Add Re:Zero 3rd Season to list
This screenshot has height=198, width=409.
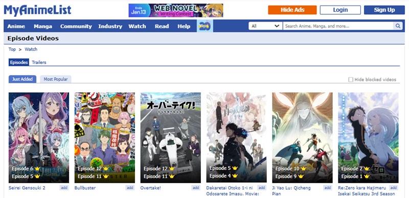[x=393, y=188]
